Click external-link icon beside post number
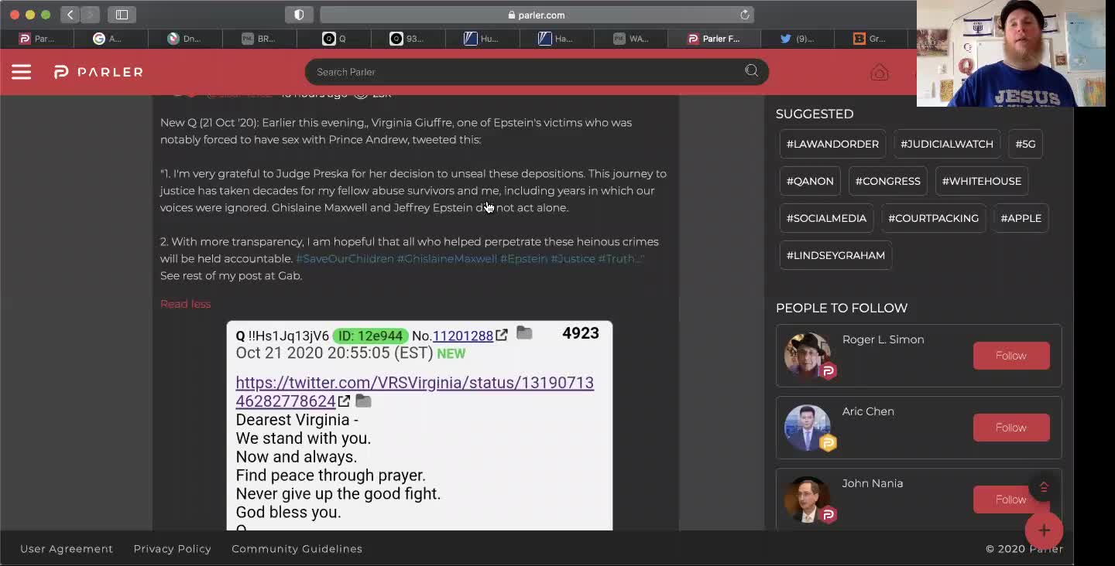Screen dimensions: 1115x566 [502, 335]
